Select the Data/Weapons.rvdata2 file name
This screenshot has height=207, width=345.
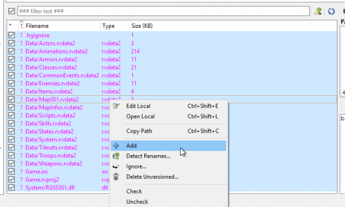pos(54,164)
